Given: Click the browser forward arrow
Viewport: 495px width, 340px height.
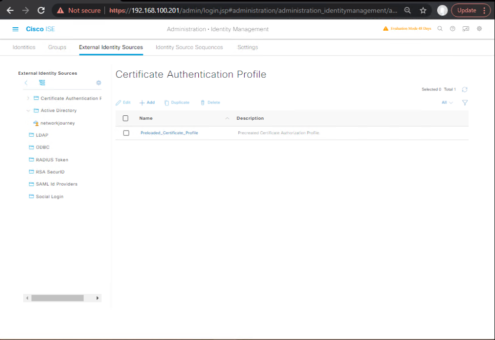Looking at the screenshot, I should point(26,10).
